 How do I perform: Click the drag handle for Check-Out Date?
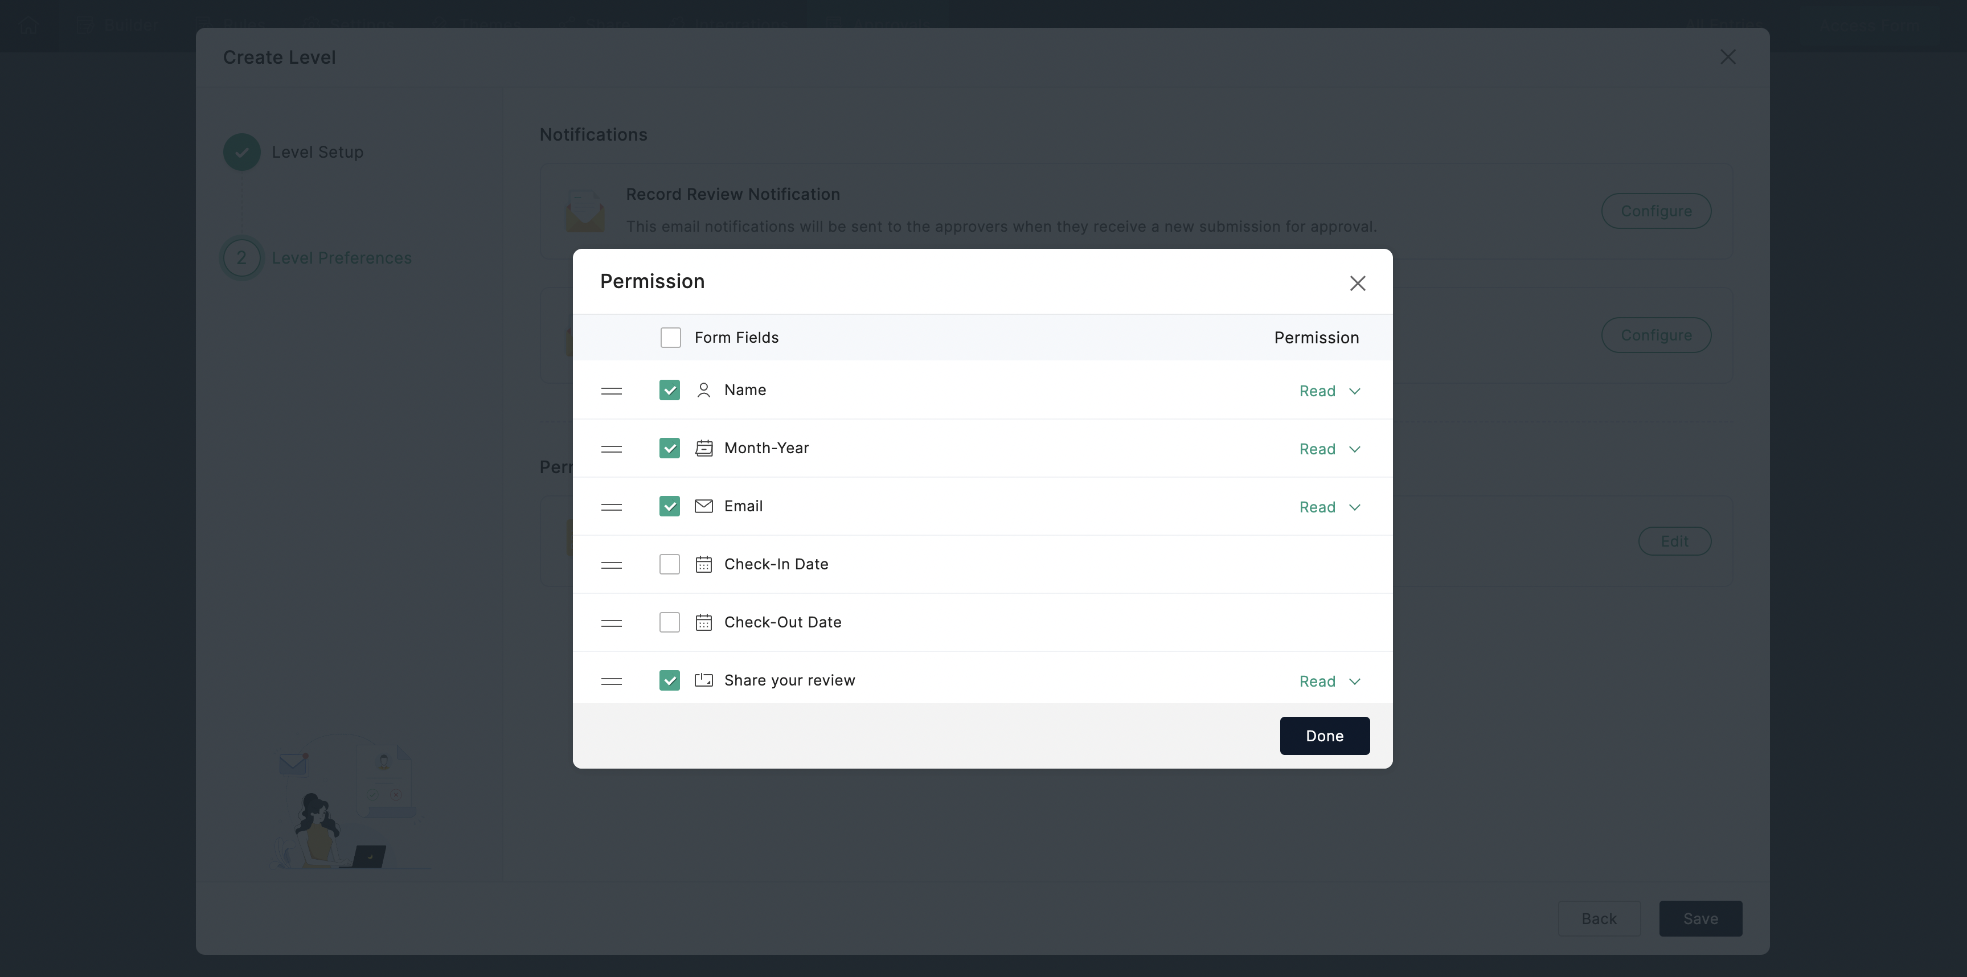[x=611, y=623]
